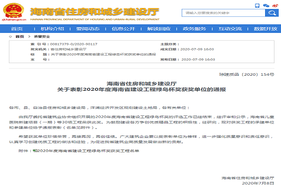The width and height of the screenshot is (281, 187).
Task: Click the 首页 breadcrumb link
Action: point(20,36)
